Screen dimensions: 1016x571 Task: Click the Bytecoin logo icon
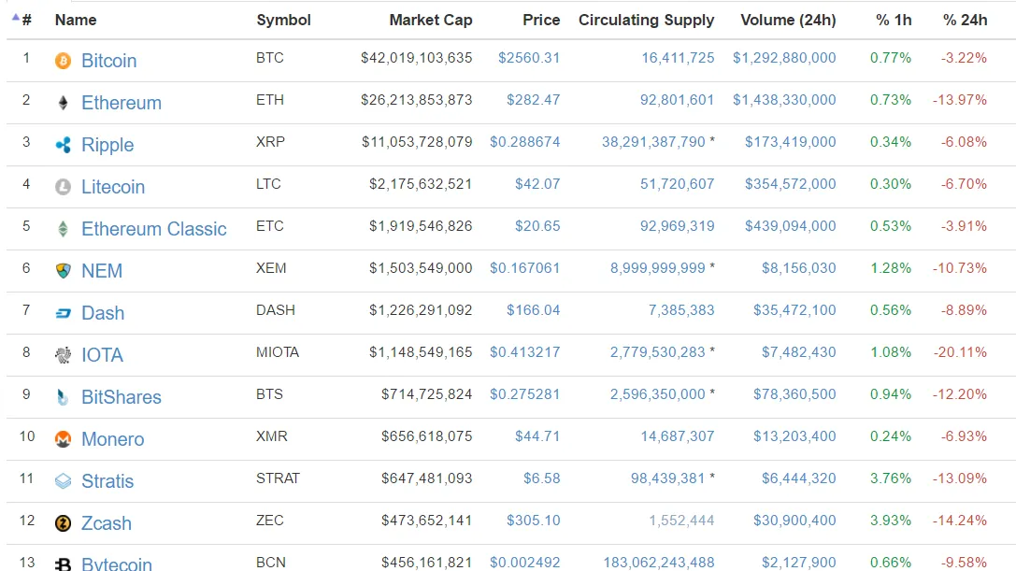(x=63, y=564)
